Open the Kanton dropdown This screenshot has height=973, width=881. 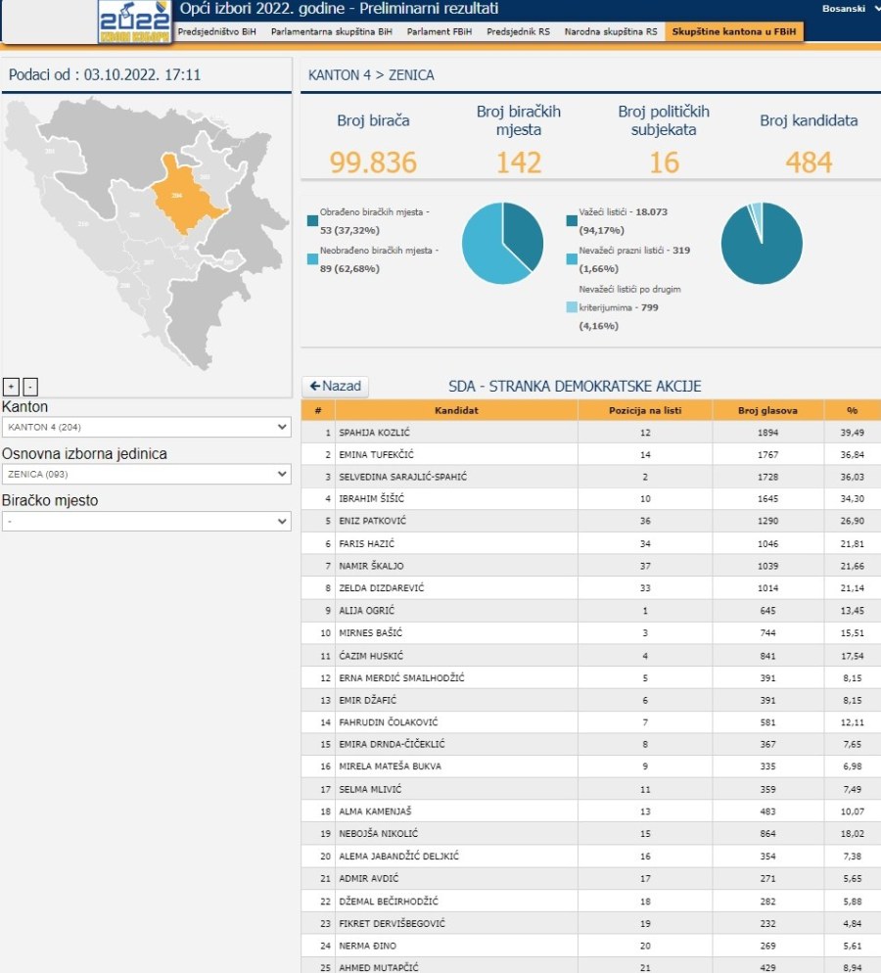(x=146, y=428)
